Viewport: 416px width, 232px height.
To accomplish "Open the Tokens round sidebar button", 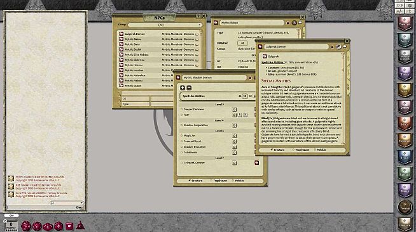I will (405, 207).
